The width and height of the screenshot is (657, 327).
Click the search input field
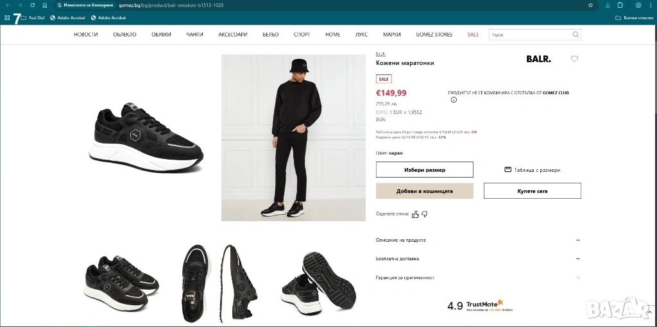pos(529,35)
